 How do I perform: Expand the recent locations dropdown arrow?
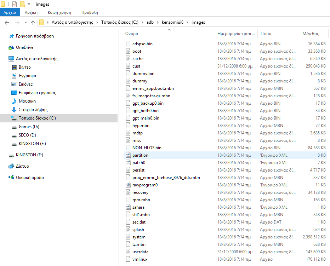[x=25, y=23]
